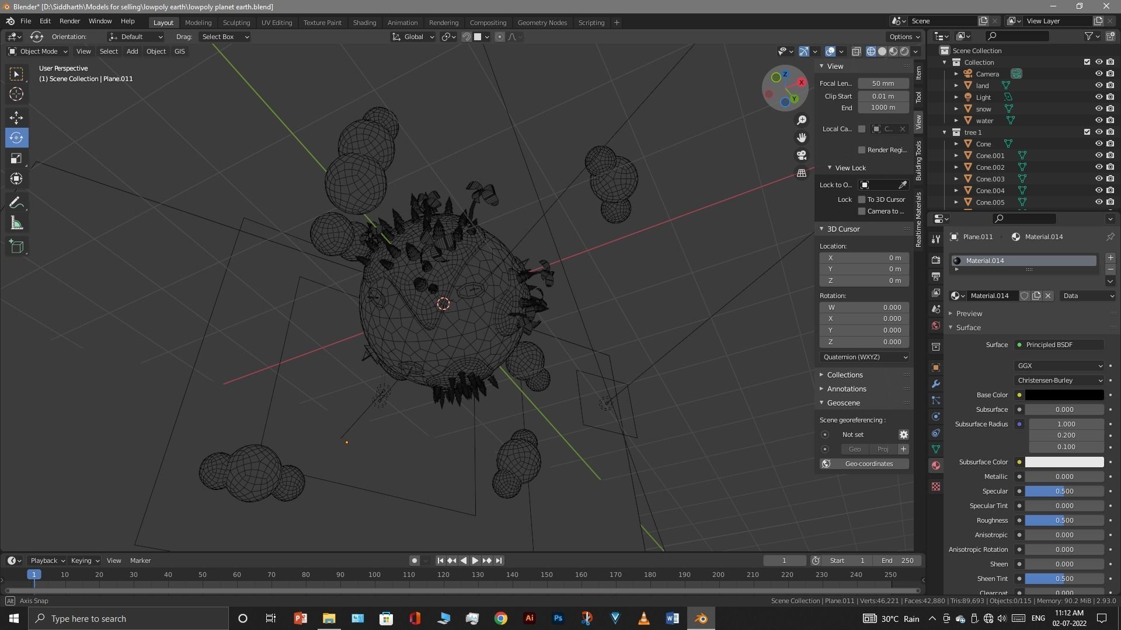Click the timeline End frame field
The height and width of the screenshot is (630, 1121).
pos(898,561)
